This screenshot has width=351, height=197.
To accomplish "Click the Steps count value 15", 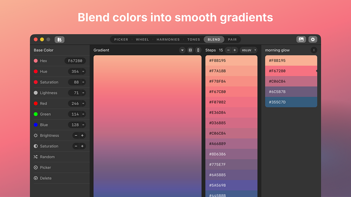I will tap(221, 50).
